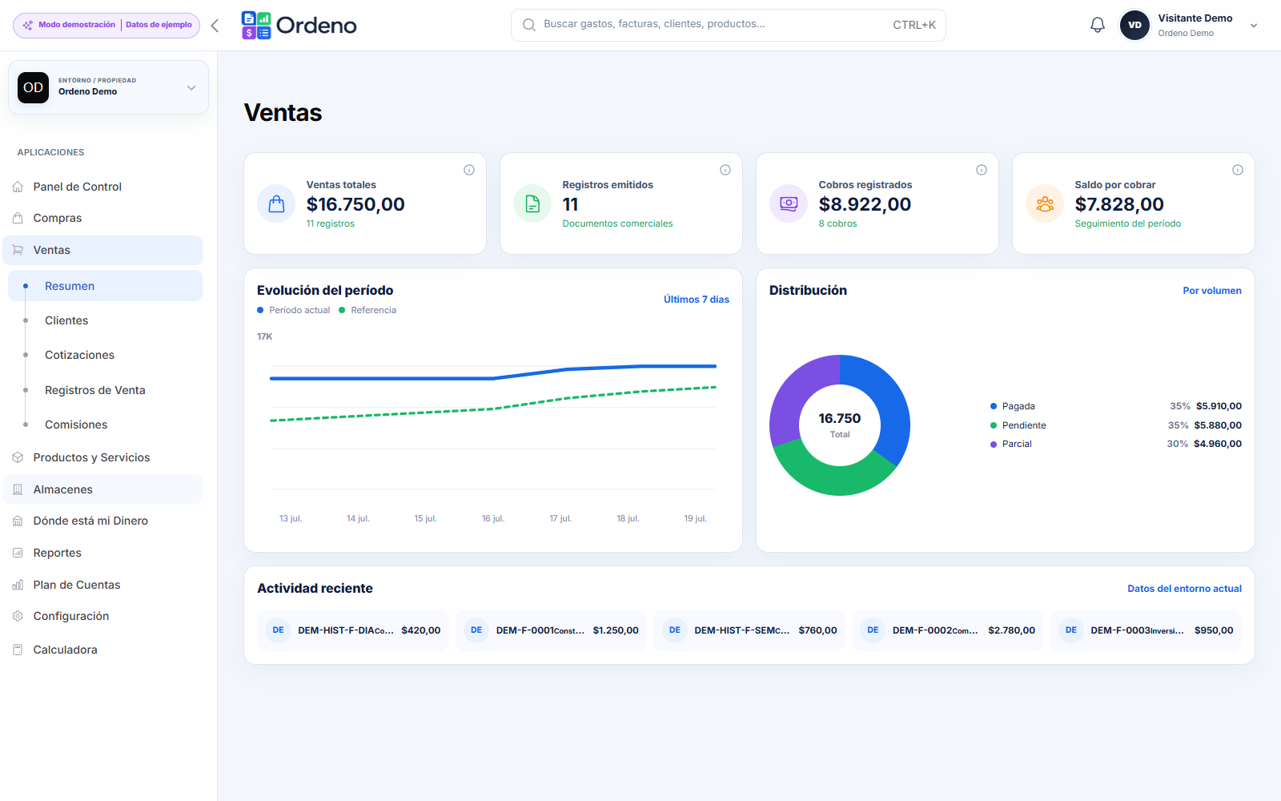Click the Configuración gear icon
1281x801 pixels.
[x=18, y=616]
